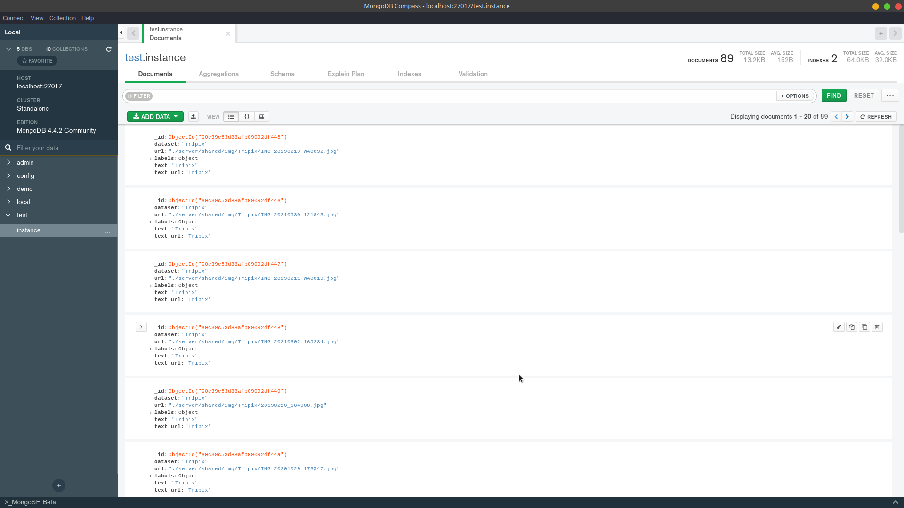
Task: Refresh databases in the sidebar
Action: (109, 49)
